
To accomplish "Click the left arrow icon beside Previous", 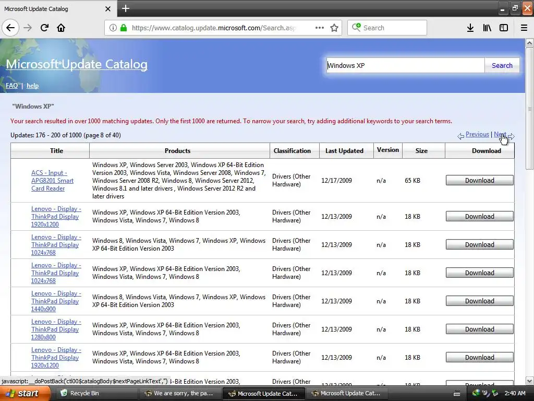I will 460,136.
